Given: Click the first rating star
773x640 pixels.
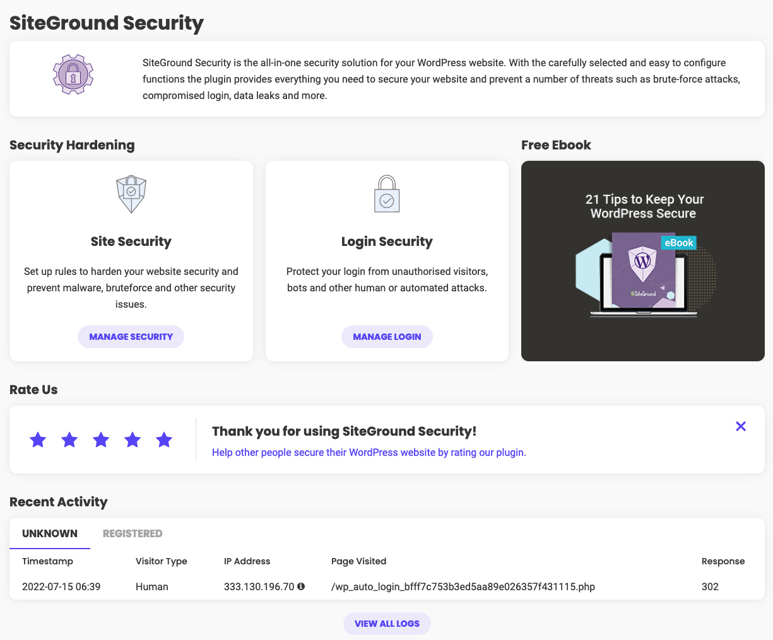Looking at the screenshot, I should point(38,439).
